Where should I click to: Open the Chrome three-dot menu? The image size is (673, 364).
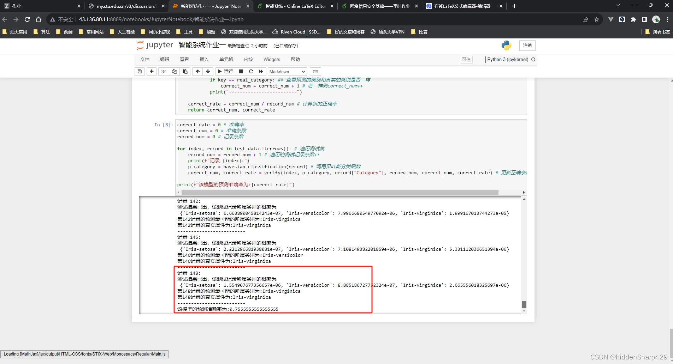tap(667, 19)
